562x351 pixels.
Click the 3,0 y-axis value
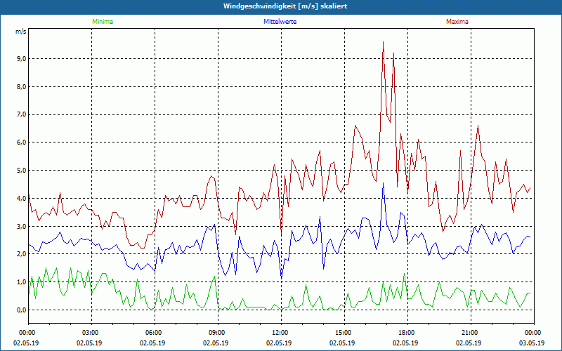(22, 226)
